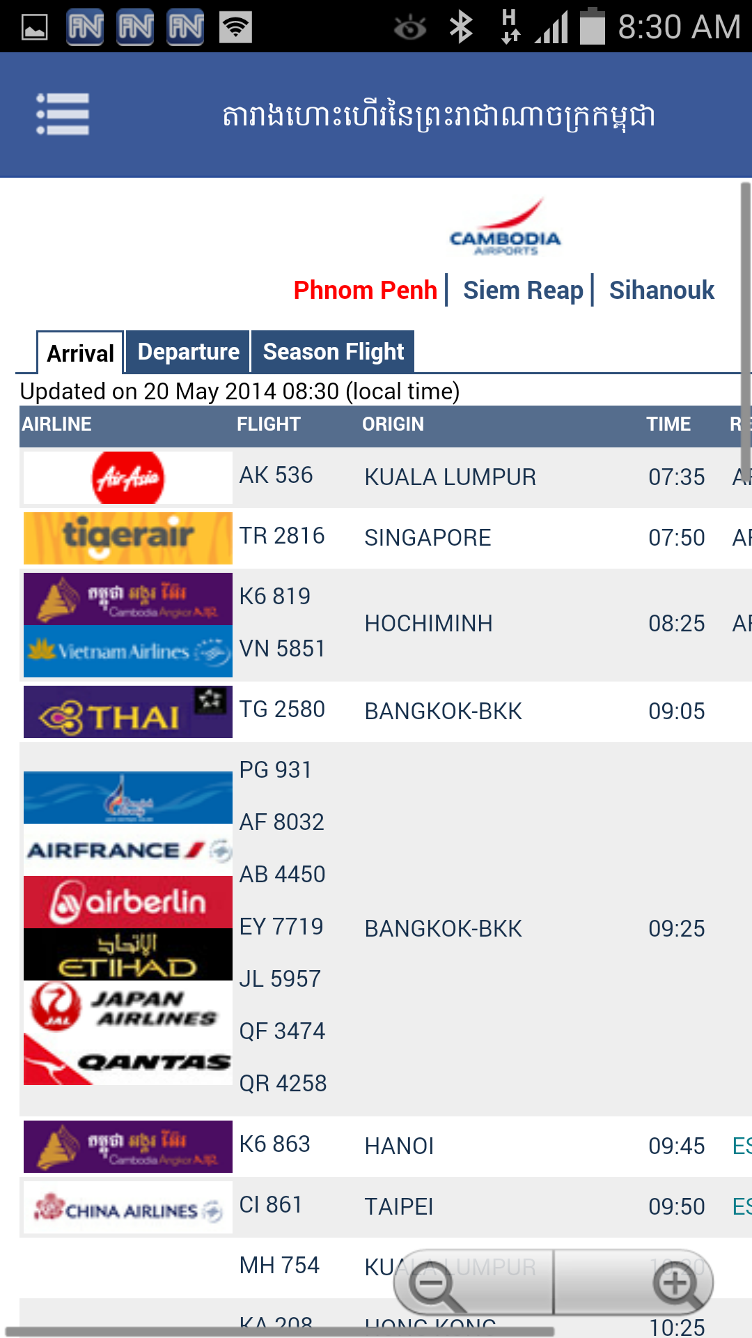Tap the Tigerair airline logo
The image size is (752, 1338).
coord(128,538)
